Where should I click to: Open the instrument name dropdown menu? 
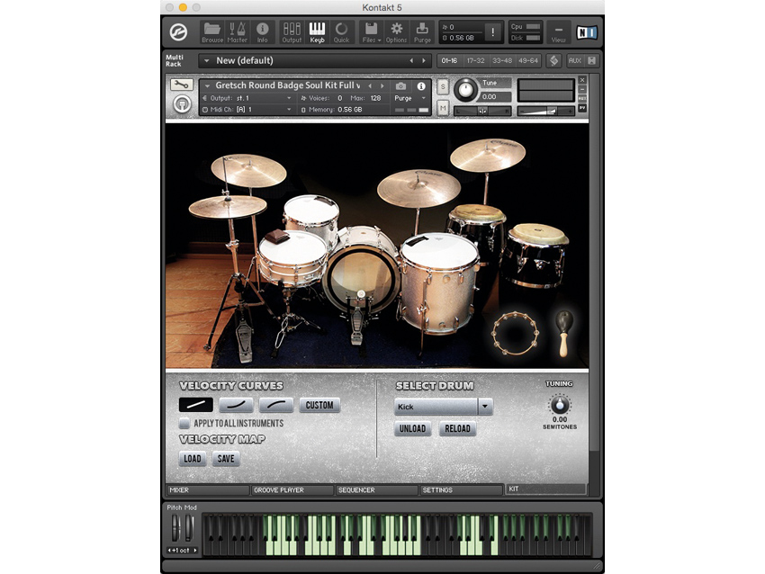coord(207,85)
